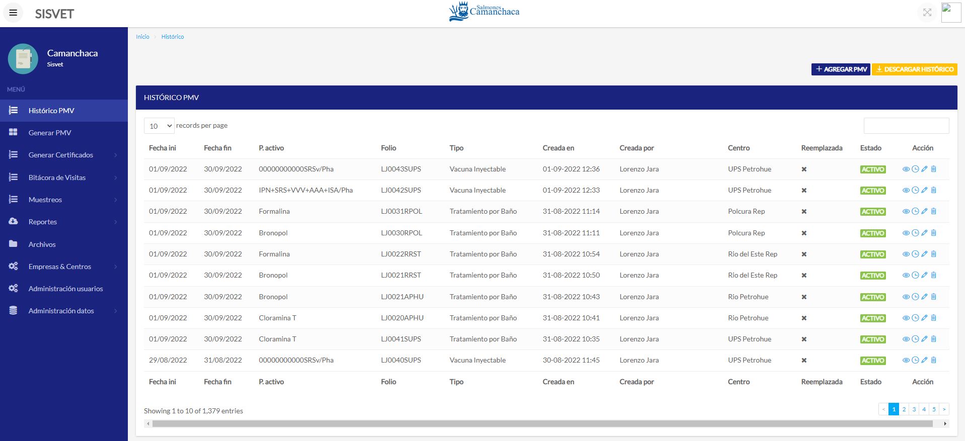Click the table search input field

point(907,126)
